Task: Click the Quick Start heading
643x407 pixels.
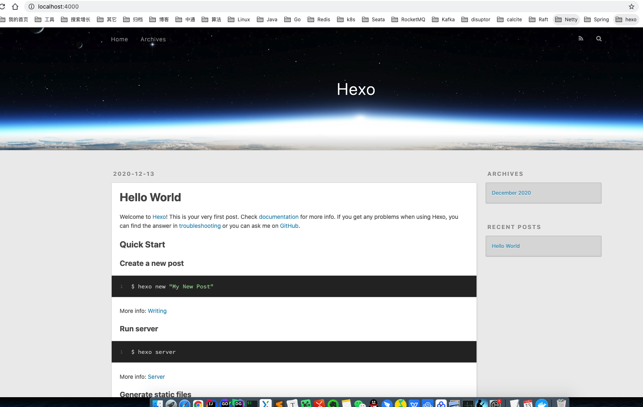Action: [x=142, y=245]
